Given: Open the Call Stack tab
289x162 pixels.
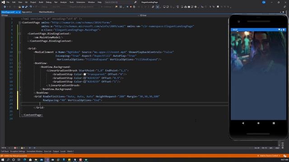Looking at the screenshot, I should pos(5,151).
